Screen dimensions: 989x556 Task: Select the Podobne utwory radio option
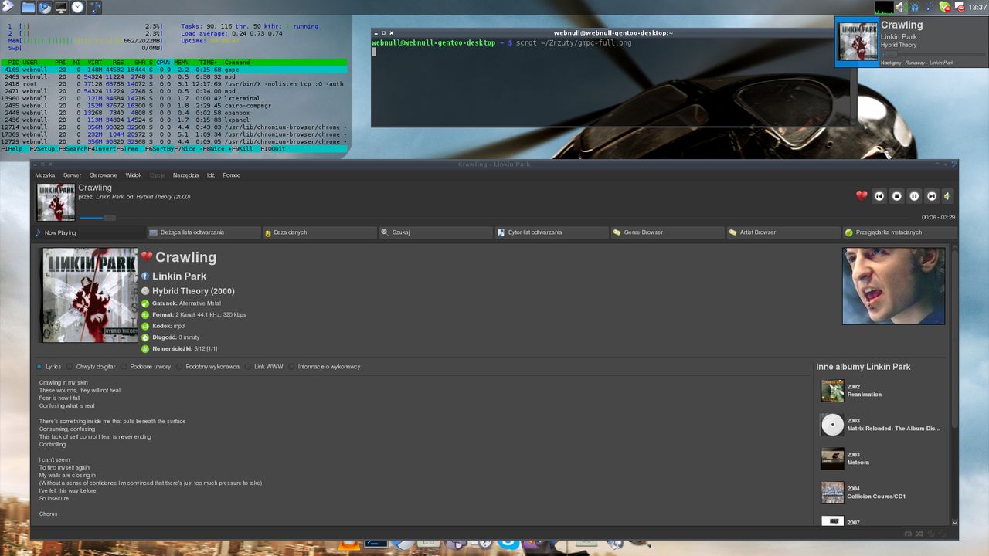coord(145,367)
